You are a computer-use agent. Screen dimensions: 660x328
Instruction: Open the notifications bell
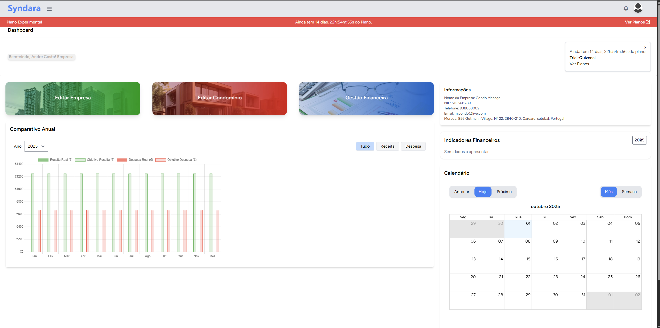point(626,8)
